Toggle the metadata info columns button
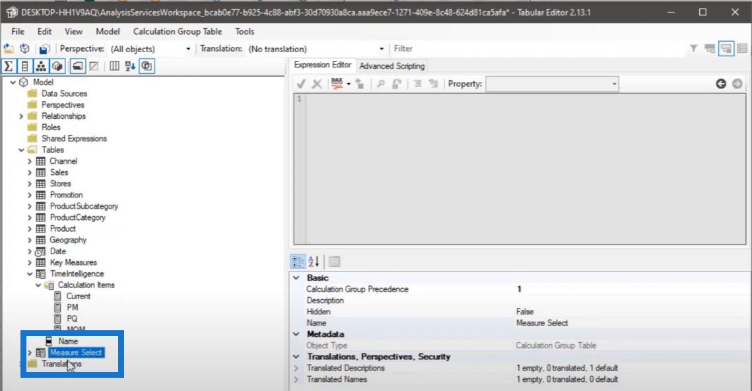This screenshot has height=391, width=752. [x=114, y=66]
